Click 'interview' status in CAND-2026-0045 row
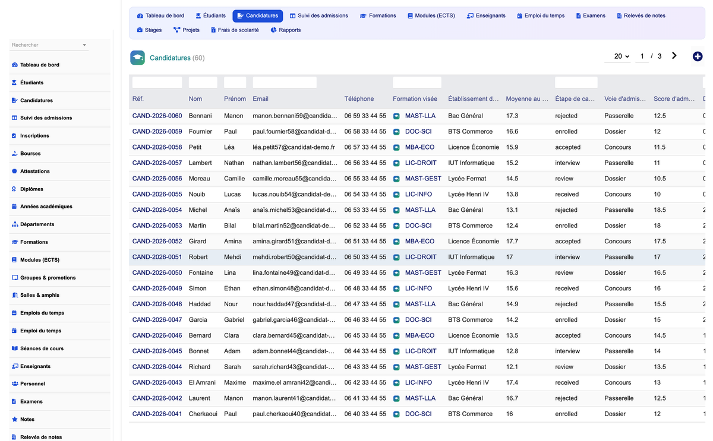The width and height of the screenshot is (713, 441). click(x=567, y=351)
